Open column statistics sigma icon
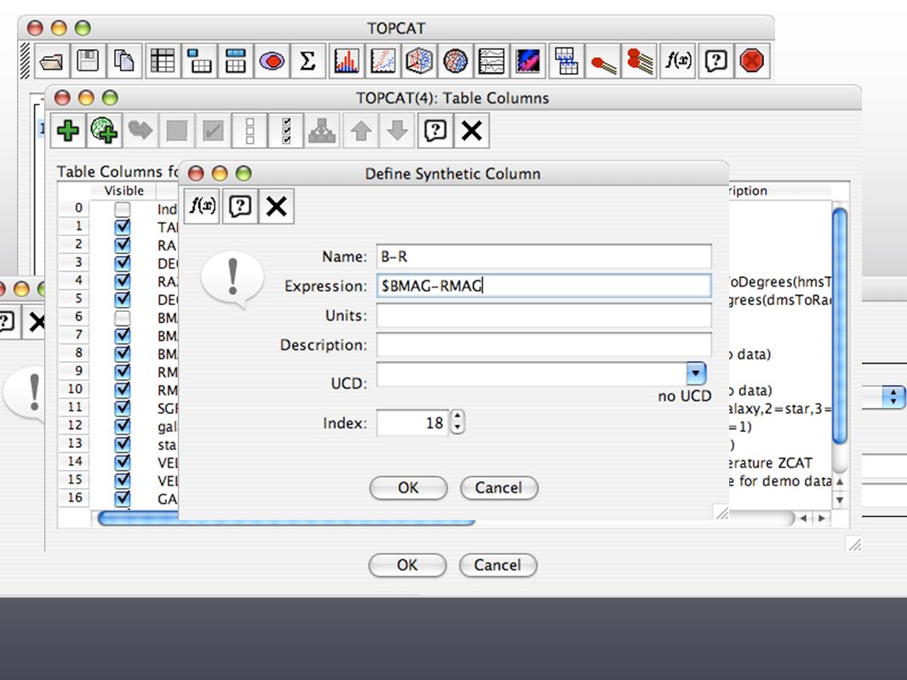Image resolution: width=907 pixels, height=680 pixels. click(x=308, y=60)
